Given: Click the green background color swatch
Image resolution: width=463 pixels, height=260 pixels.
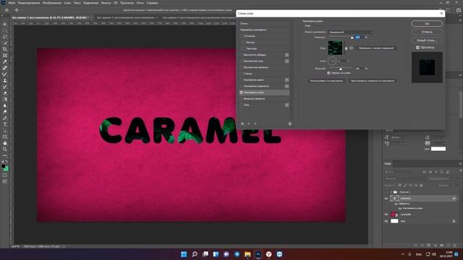Looking at the screenshot, I should [x=6, y=168].
